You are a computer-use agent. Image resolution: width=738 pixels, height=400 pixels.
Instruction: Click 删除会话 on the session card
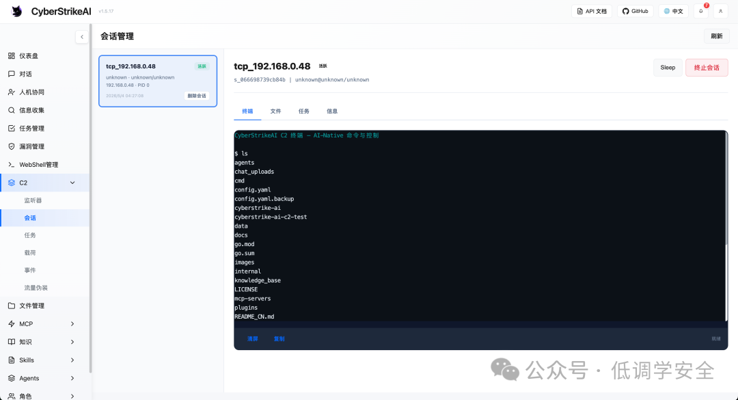pos(197,96)
